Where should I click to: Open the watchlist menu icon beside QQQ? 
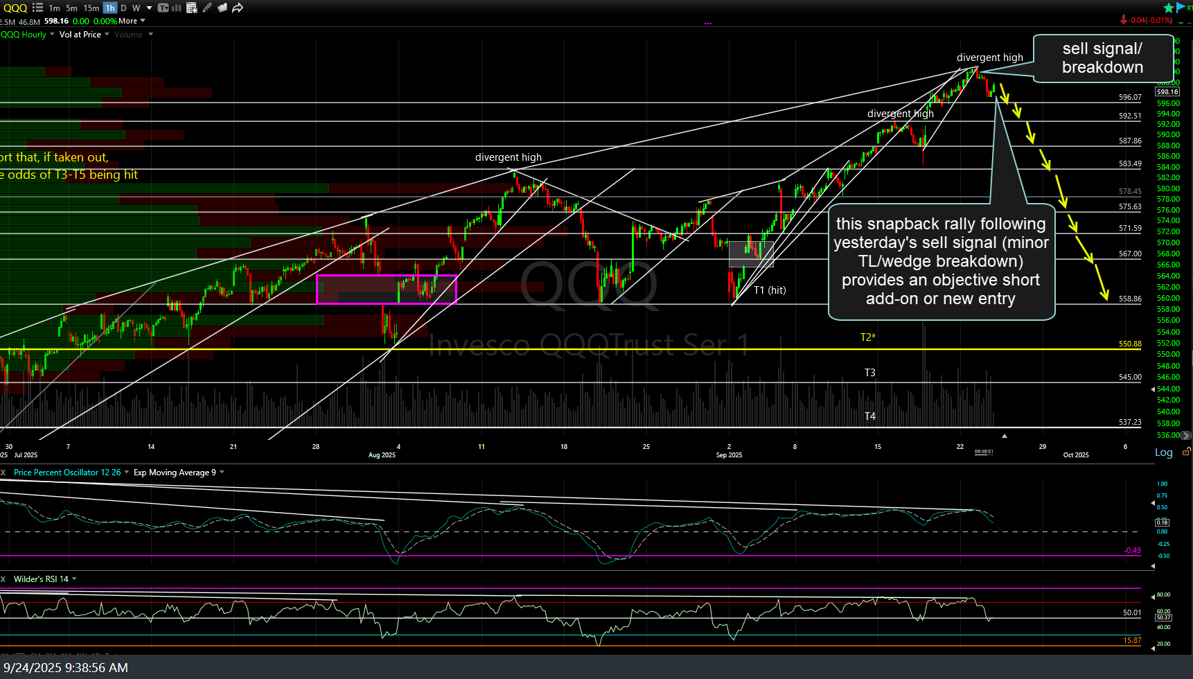pyautogui.click(x=38, y=8)
